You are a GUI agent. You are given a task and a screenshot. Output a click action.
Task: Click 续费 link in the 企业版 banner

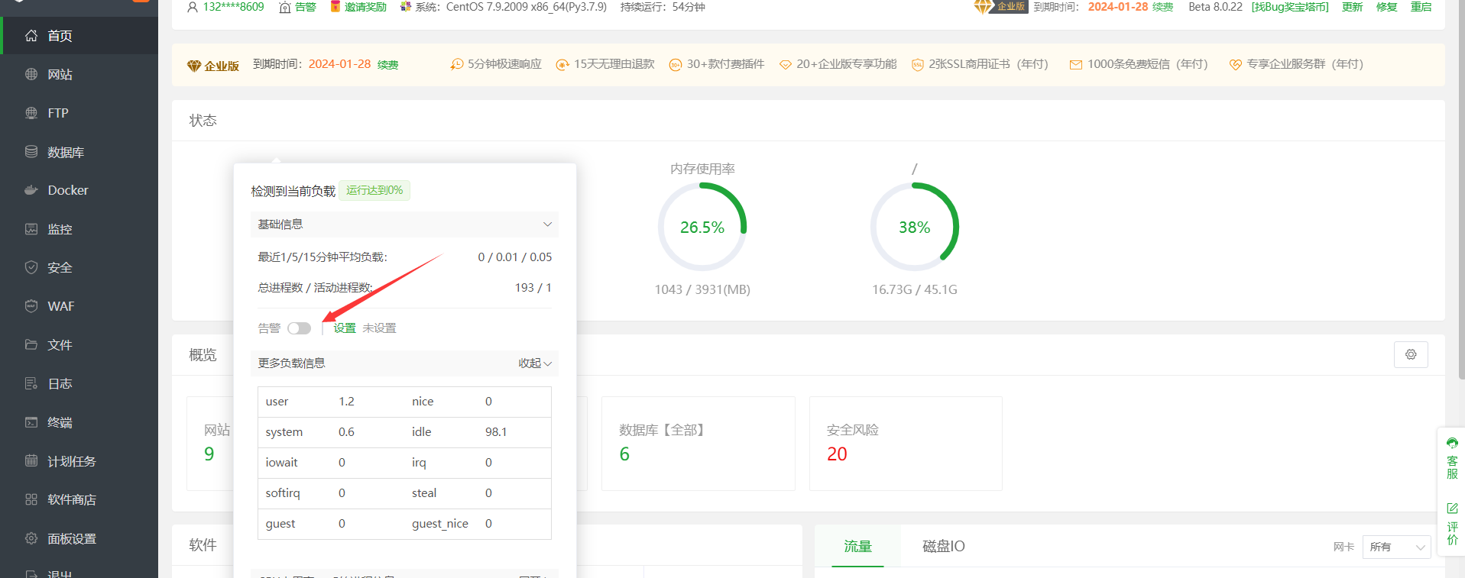[x=387, y=65]
